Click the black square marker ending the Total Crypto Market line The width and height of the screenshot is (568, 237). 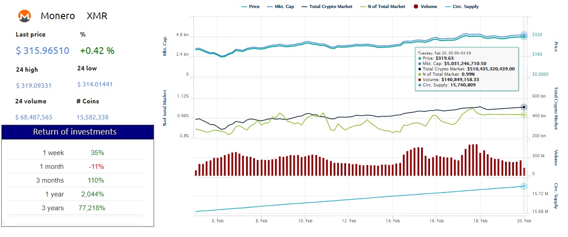(524, 107)
